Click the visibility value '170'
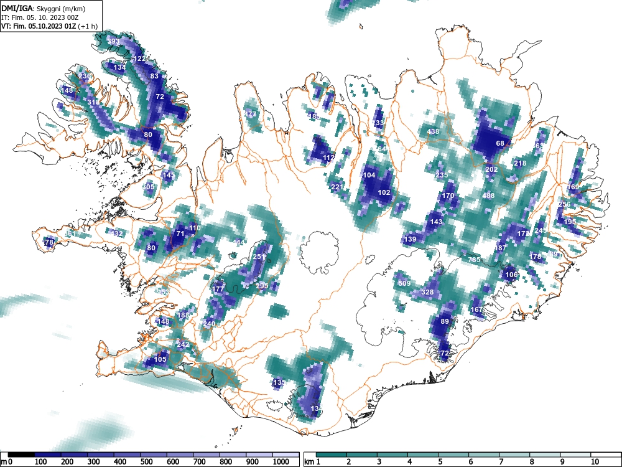 click(x=448, y=196)
